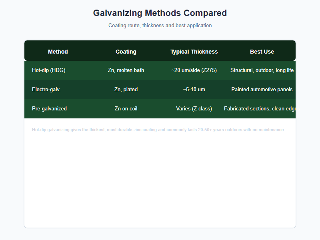The width and height of the screenshot is (320, 240).
Task: Click the 'Galvanizing Methods Compared' title
Action: click(160, 13)
